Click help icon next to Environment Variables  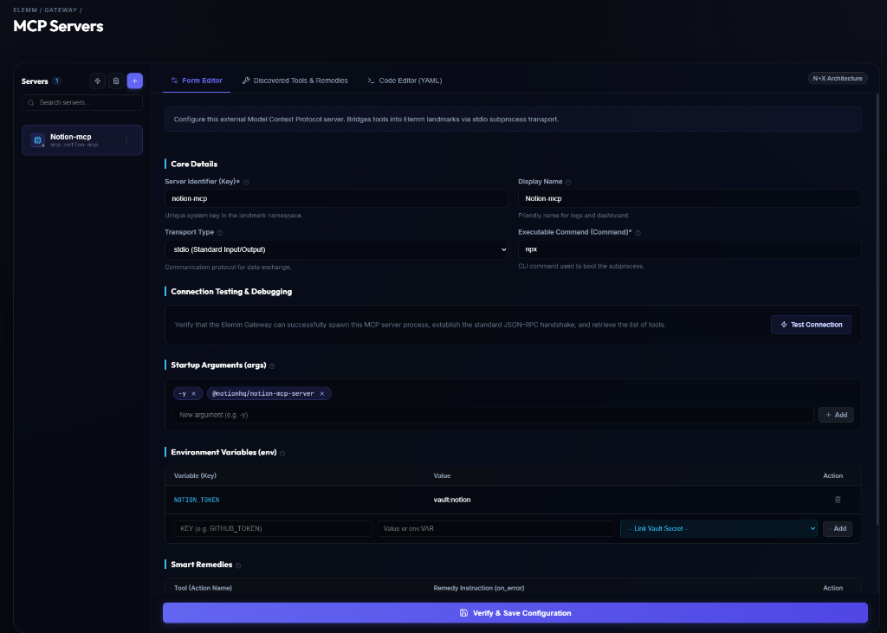point(282,453)
